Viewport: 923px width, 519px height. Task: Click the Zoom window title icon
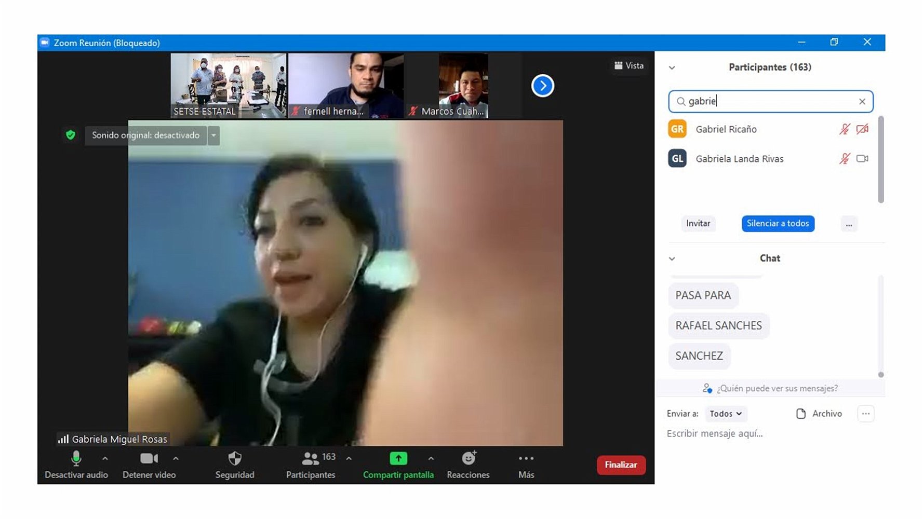[x=45, y=43]
